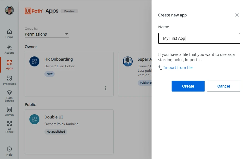The width and height of the screenshot is (247, 159).
Task: Open the user profile avatar
Action: (x=9, y=10)
